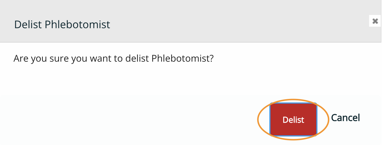Click the gray X in the header
Viewport: 382px width, 145px height.
coord(375,21)
